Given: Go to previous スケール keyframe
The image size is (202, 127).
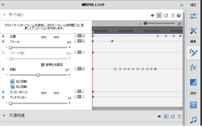Looking at the screenshot, I should click(76, 41).
